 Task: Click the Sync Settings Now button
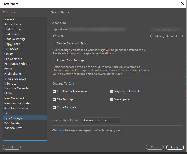pyautogui.click(x=166, y=30)
